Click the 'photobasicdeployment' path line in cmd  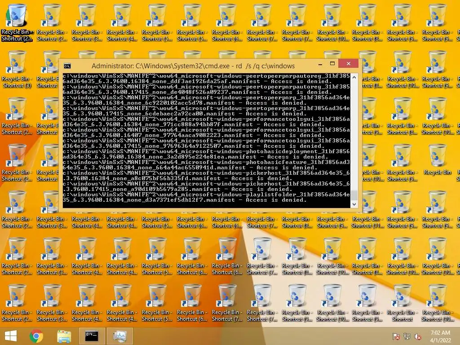pos(206,151)
